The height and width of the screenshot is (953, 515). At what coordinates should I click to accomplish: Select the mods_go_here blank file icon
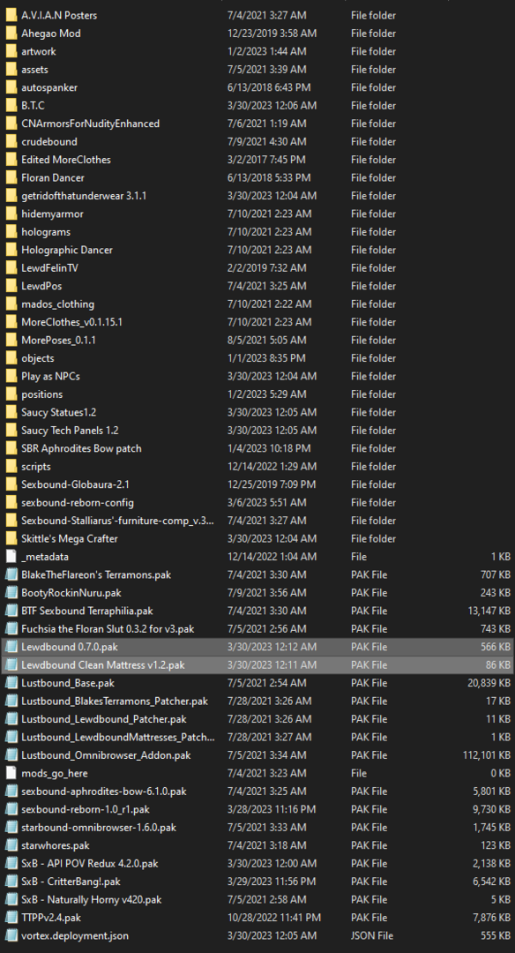(x=11, y=773)
